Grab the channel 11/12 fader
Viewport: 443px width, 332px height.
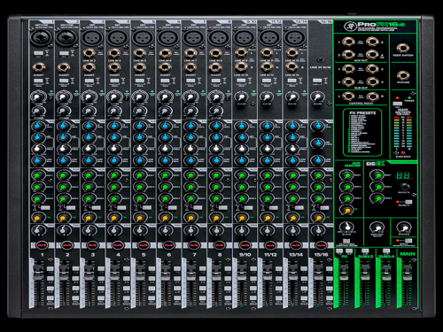pos(268,273)
